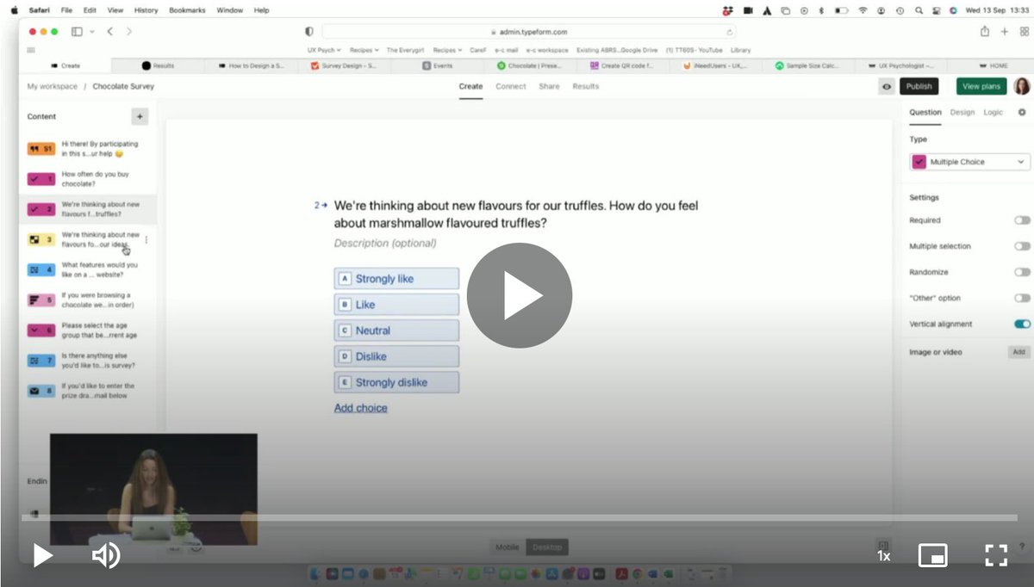1034x587 pixels.
Task: Toggle the "Other" option switch
Action: tap(1022, 298)
